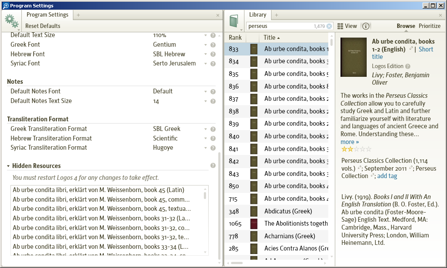Screen dimensions: 447x268
Task: Sort by the Rank column header
Action: (235, 38)
